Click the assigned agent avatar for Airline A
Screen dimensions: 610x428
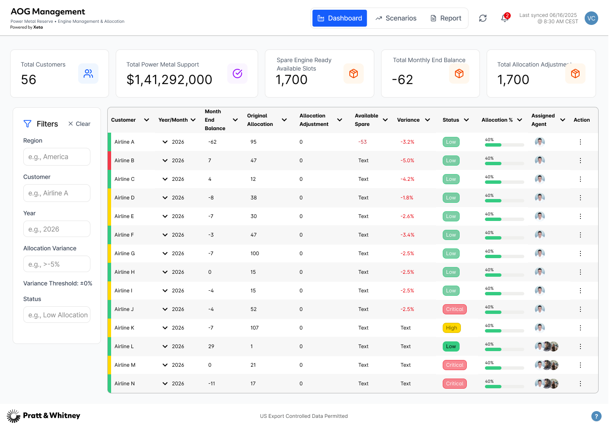click(540, 142)
